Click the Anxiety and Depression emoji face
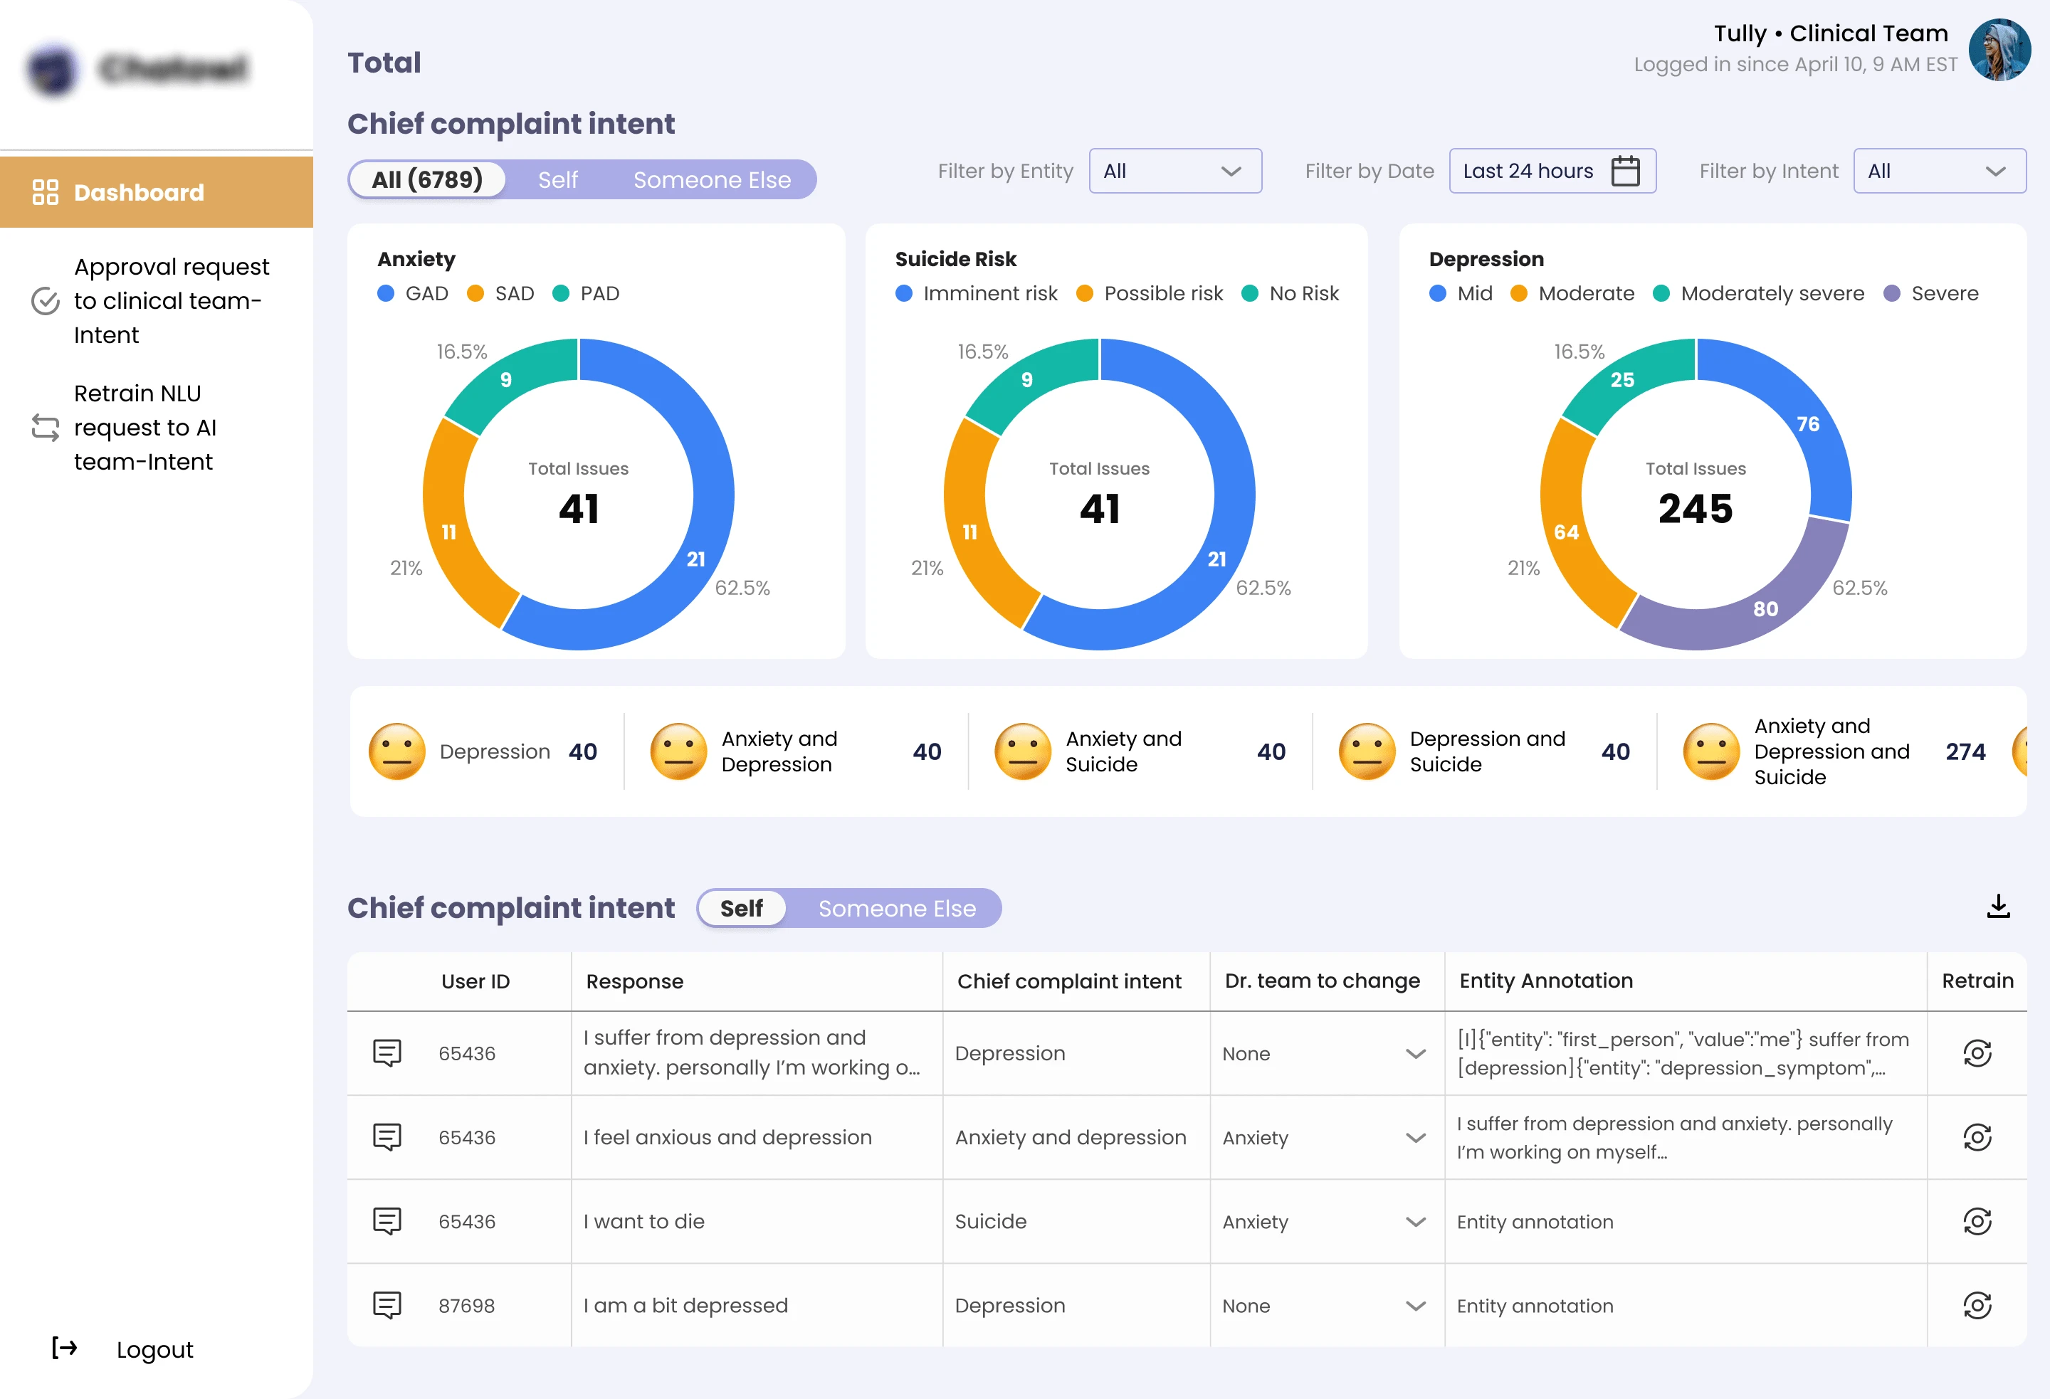Viewport: 2050px width, 1399px height. pyautogui.click(x=678, y=751)
